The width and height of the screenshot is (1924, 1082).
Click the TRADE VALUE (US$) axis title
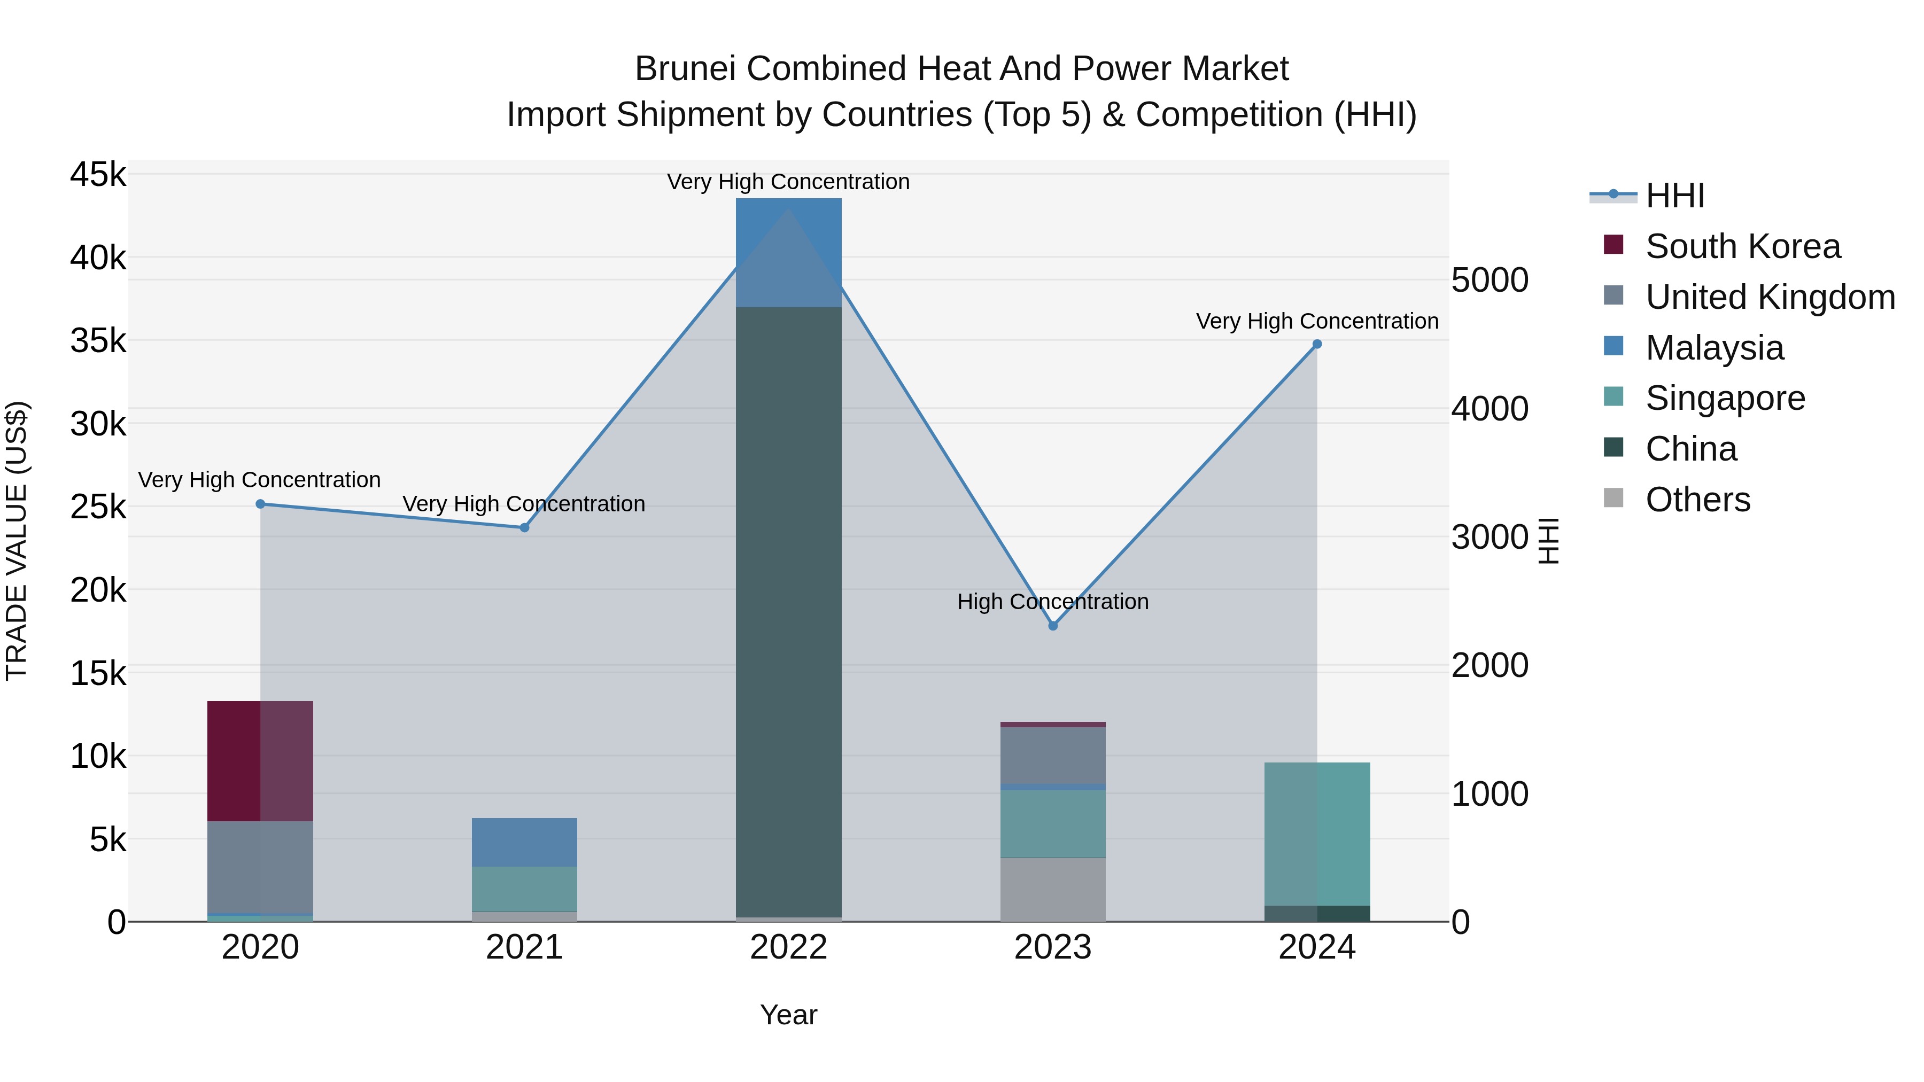coord(17,541)
